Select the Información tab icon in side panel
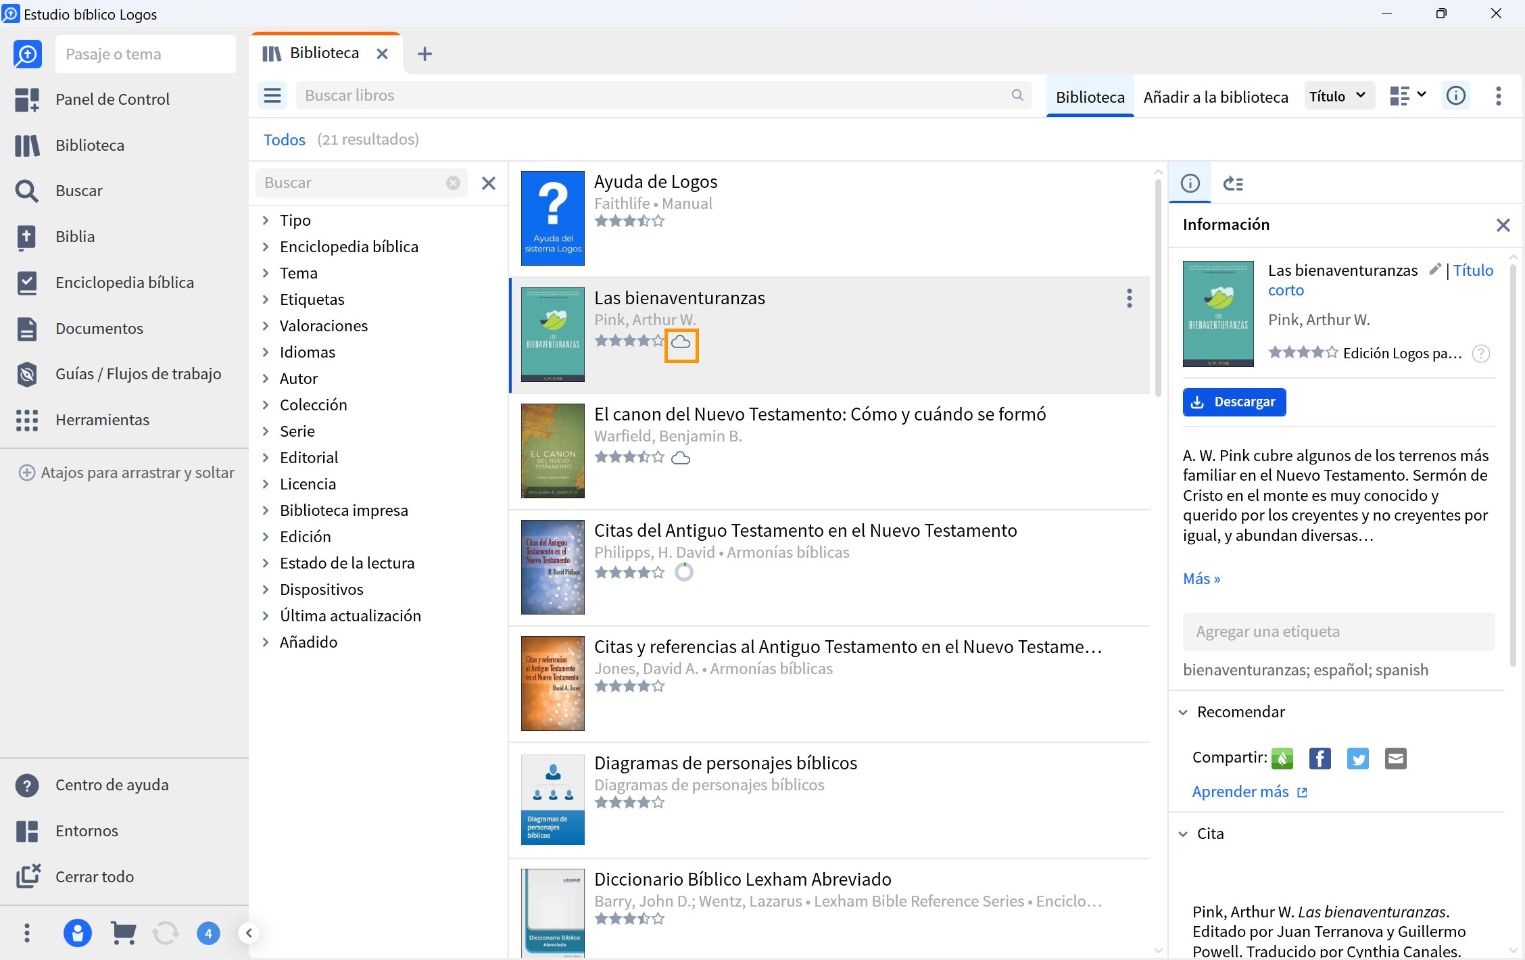 [1190, 183]
